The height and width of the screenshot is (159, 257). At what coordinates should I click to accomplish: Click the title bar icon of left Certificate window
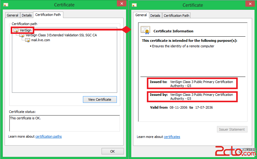pyautogui.click(x=6, y=5)
